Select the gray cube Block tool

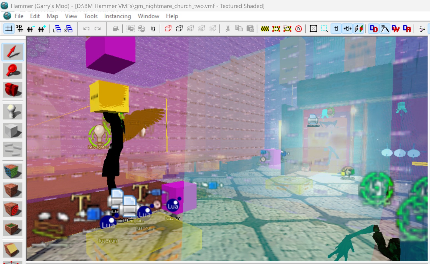(13, 130)
